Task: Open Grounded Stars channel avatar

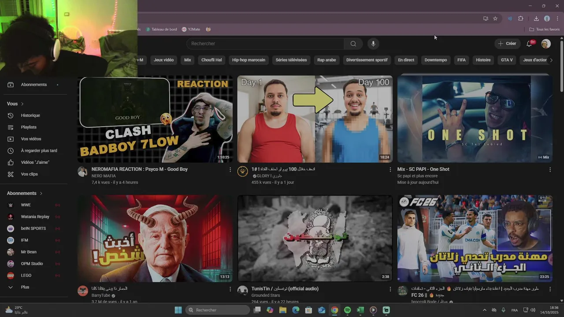Action: click(x=242, y=291)
